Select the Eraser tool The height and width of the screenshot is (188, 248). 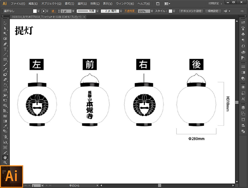(5, 80)
